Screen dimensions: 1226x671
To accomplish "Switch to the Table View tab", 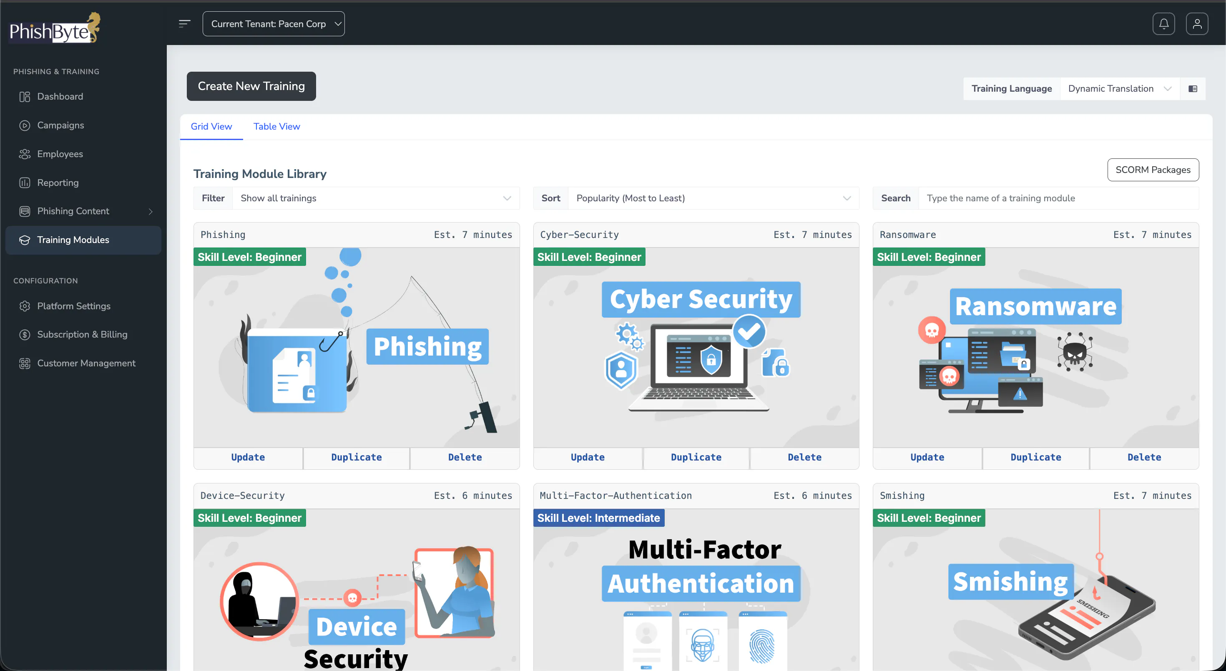I will (276, 127).
